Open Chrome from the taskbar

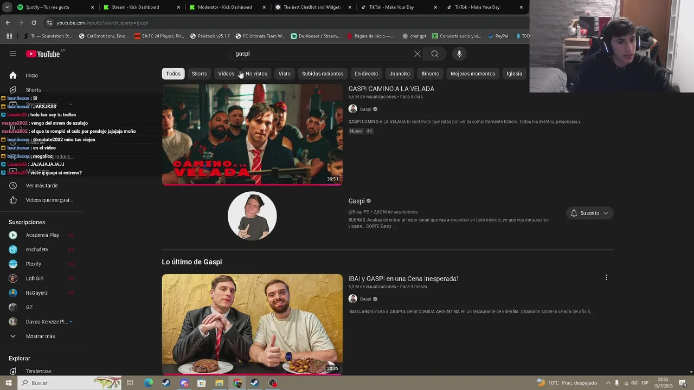point(237,383)
